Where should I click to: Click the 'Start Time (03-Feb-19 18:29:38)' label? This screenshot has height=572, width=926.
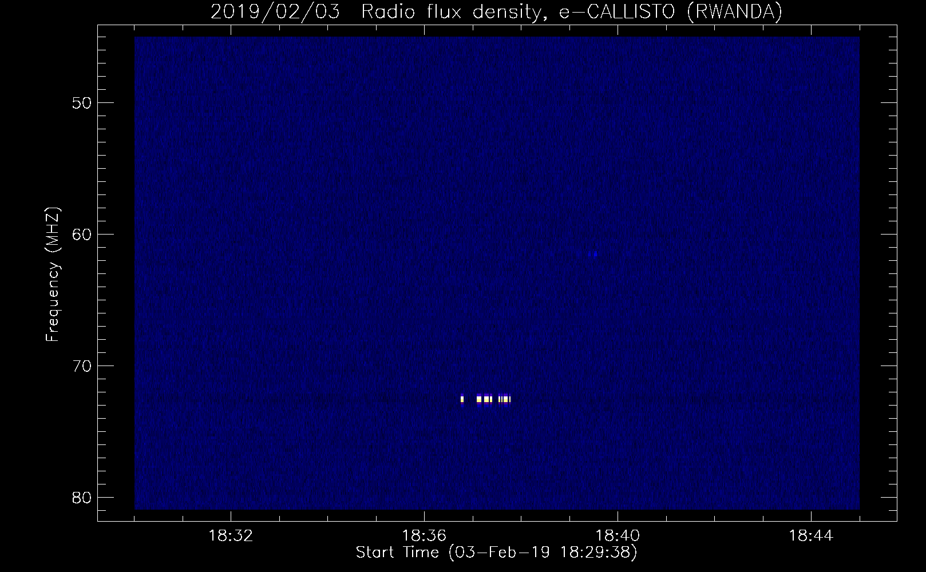pyautogui.click(x=496, y=553)
